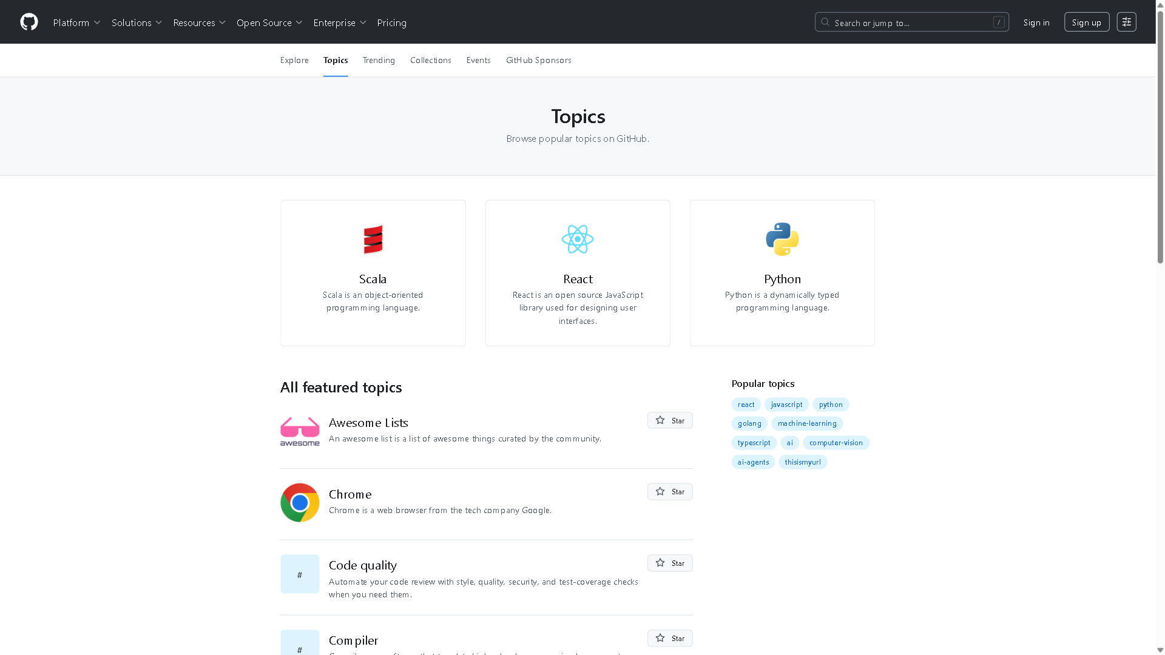This screenshot has height=655, width=1165.
Task: Click the hash icon beside Code quality
Action: click(299, 574)
